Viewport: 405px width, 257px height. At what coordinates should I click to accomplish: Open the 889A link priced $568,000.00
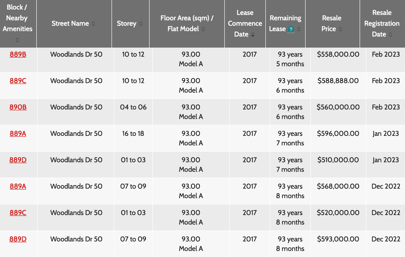[x=18, y=186]
